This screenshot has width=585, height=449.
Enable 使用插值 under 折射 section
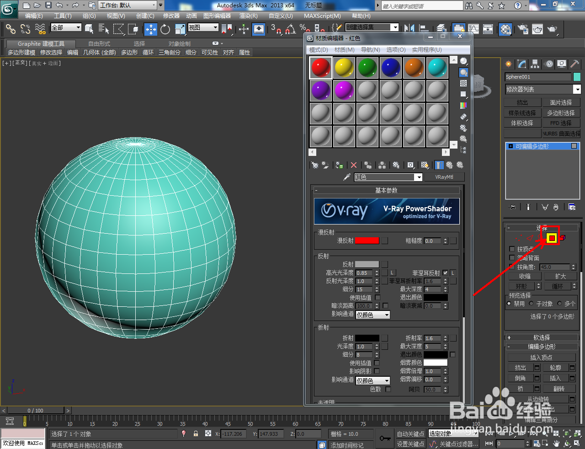click(x=378, y=363)
